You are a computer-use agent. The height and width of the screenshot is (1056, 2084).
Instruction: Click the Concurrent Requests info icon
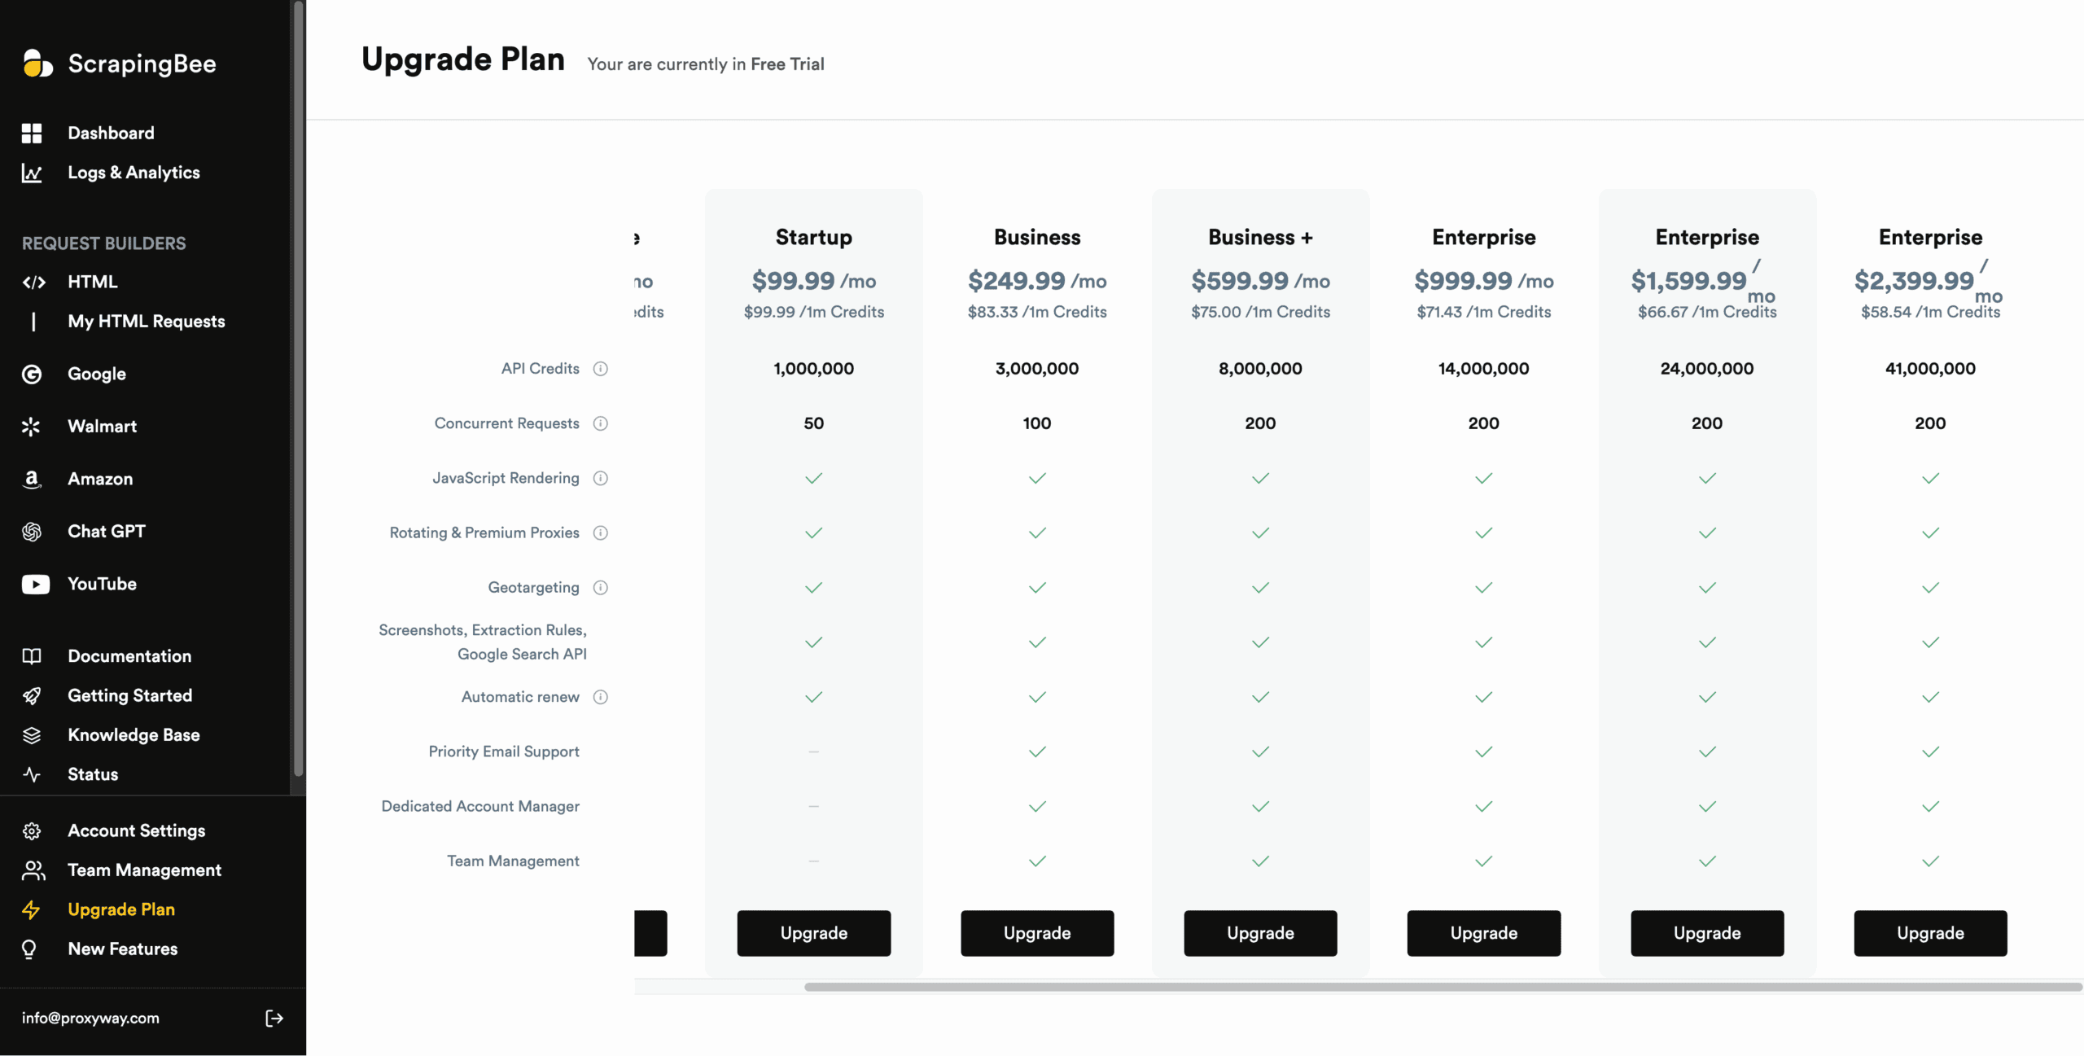coord(601,423)
